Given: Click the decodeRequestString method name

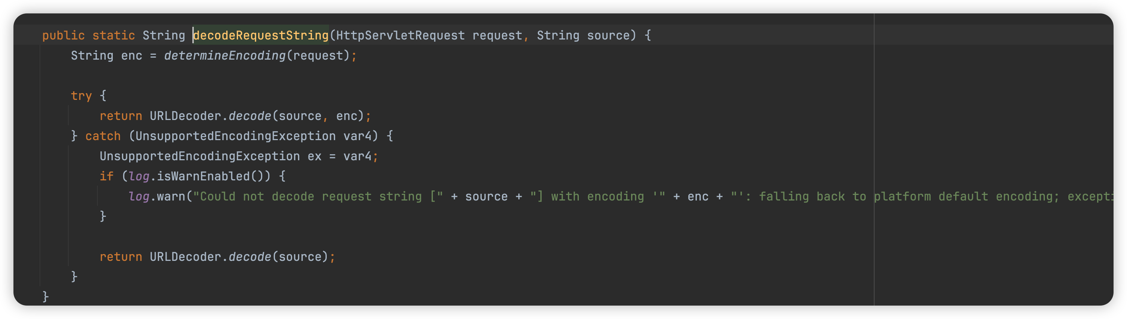Looking at the screenshot, I should coord(261,35).
